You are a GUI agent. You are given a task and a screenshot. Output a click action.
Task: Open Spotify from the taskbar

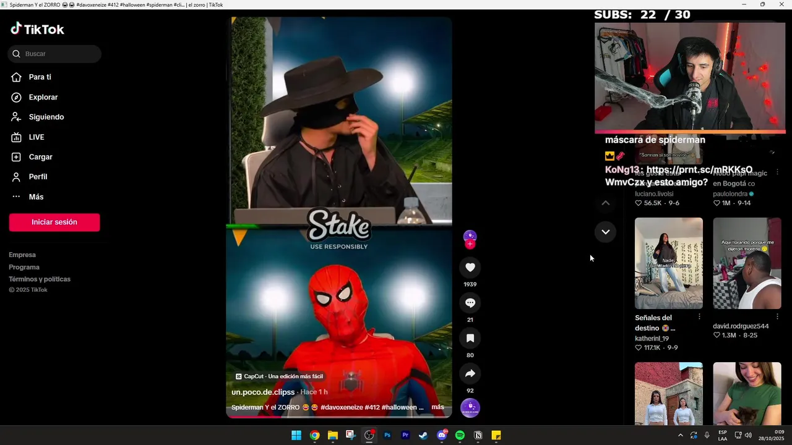click(x=460, y=435)
